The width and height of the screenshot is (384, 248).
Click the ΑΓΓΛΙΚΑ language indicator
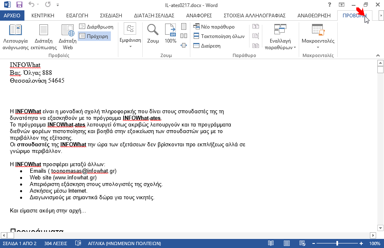pos(125,243)
